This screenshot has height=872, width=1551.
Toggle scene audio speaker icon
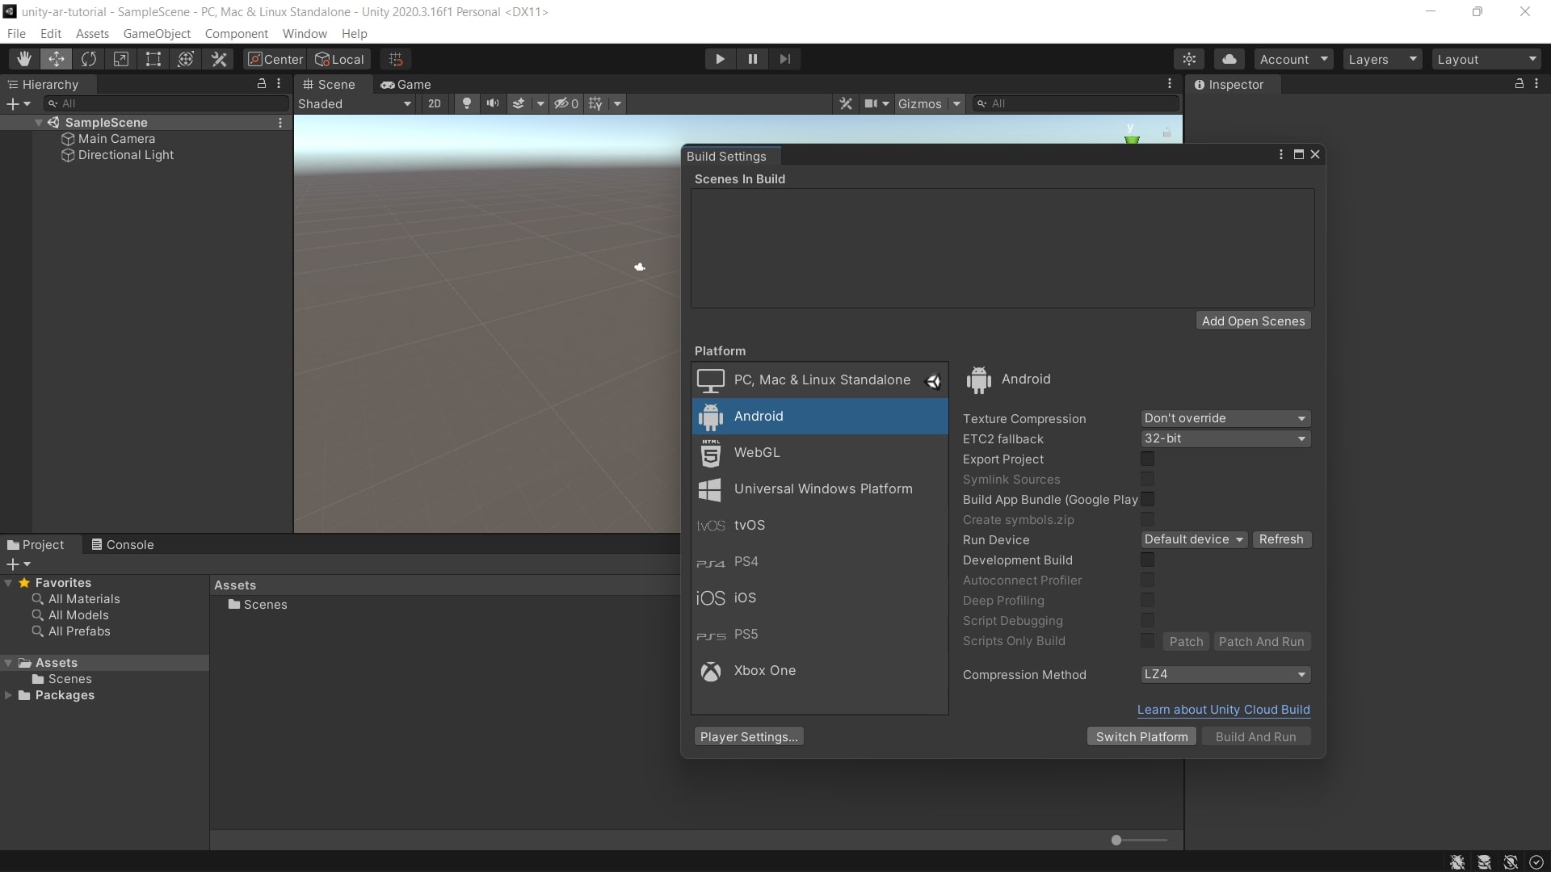click(492, 103)
